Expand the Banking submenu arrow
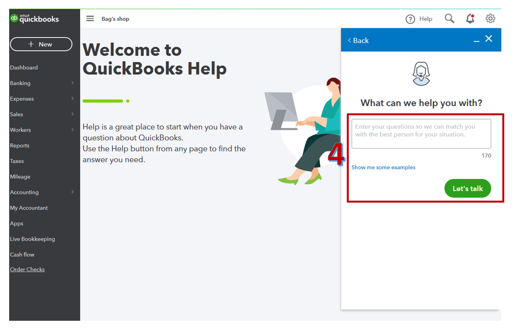This screenshot has width=526, height=328. pos(72,83)
